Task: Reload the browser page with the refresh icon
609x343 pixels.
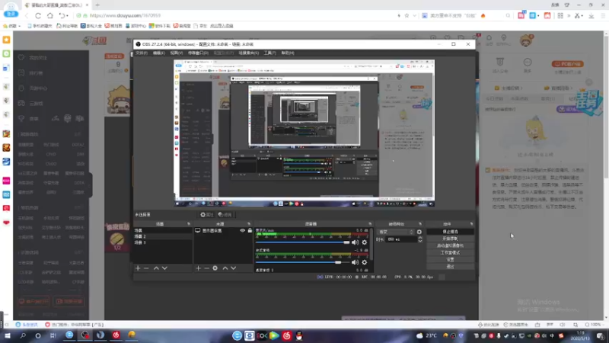Action: click(38, 15)
